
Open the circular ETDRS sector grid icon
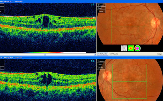pyautogui.click(x=138, y=48)
